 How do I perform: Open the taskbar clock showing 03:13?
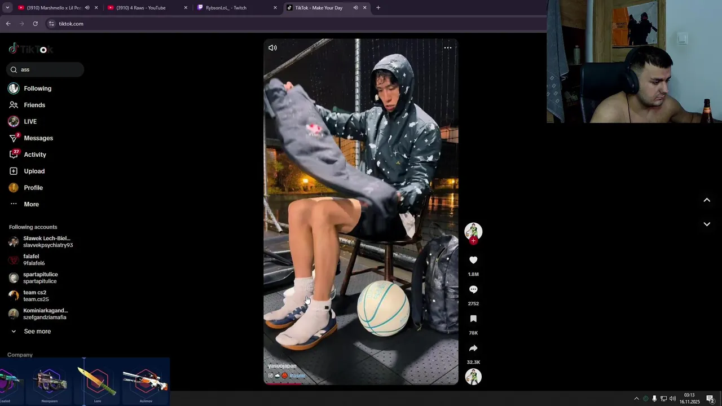coord(689,399)
